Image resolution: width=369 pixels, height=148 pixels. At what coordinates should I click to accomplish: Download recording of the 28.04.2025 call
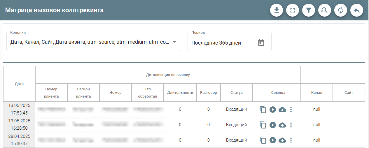click(282, 140)
